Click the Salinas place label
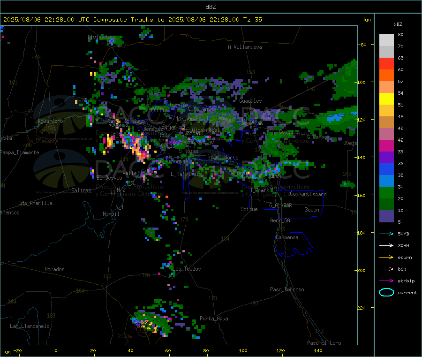422x357 pixels. pos(81,190)
